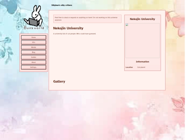This screenshot has width=187, height=140.
Task: Click the Bun's world rabbit logo
Action: (34, 17)
